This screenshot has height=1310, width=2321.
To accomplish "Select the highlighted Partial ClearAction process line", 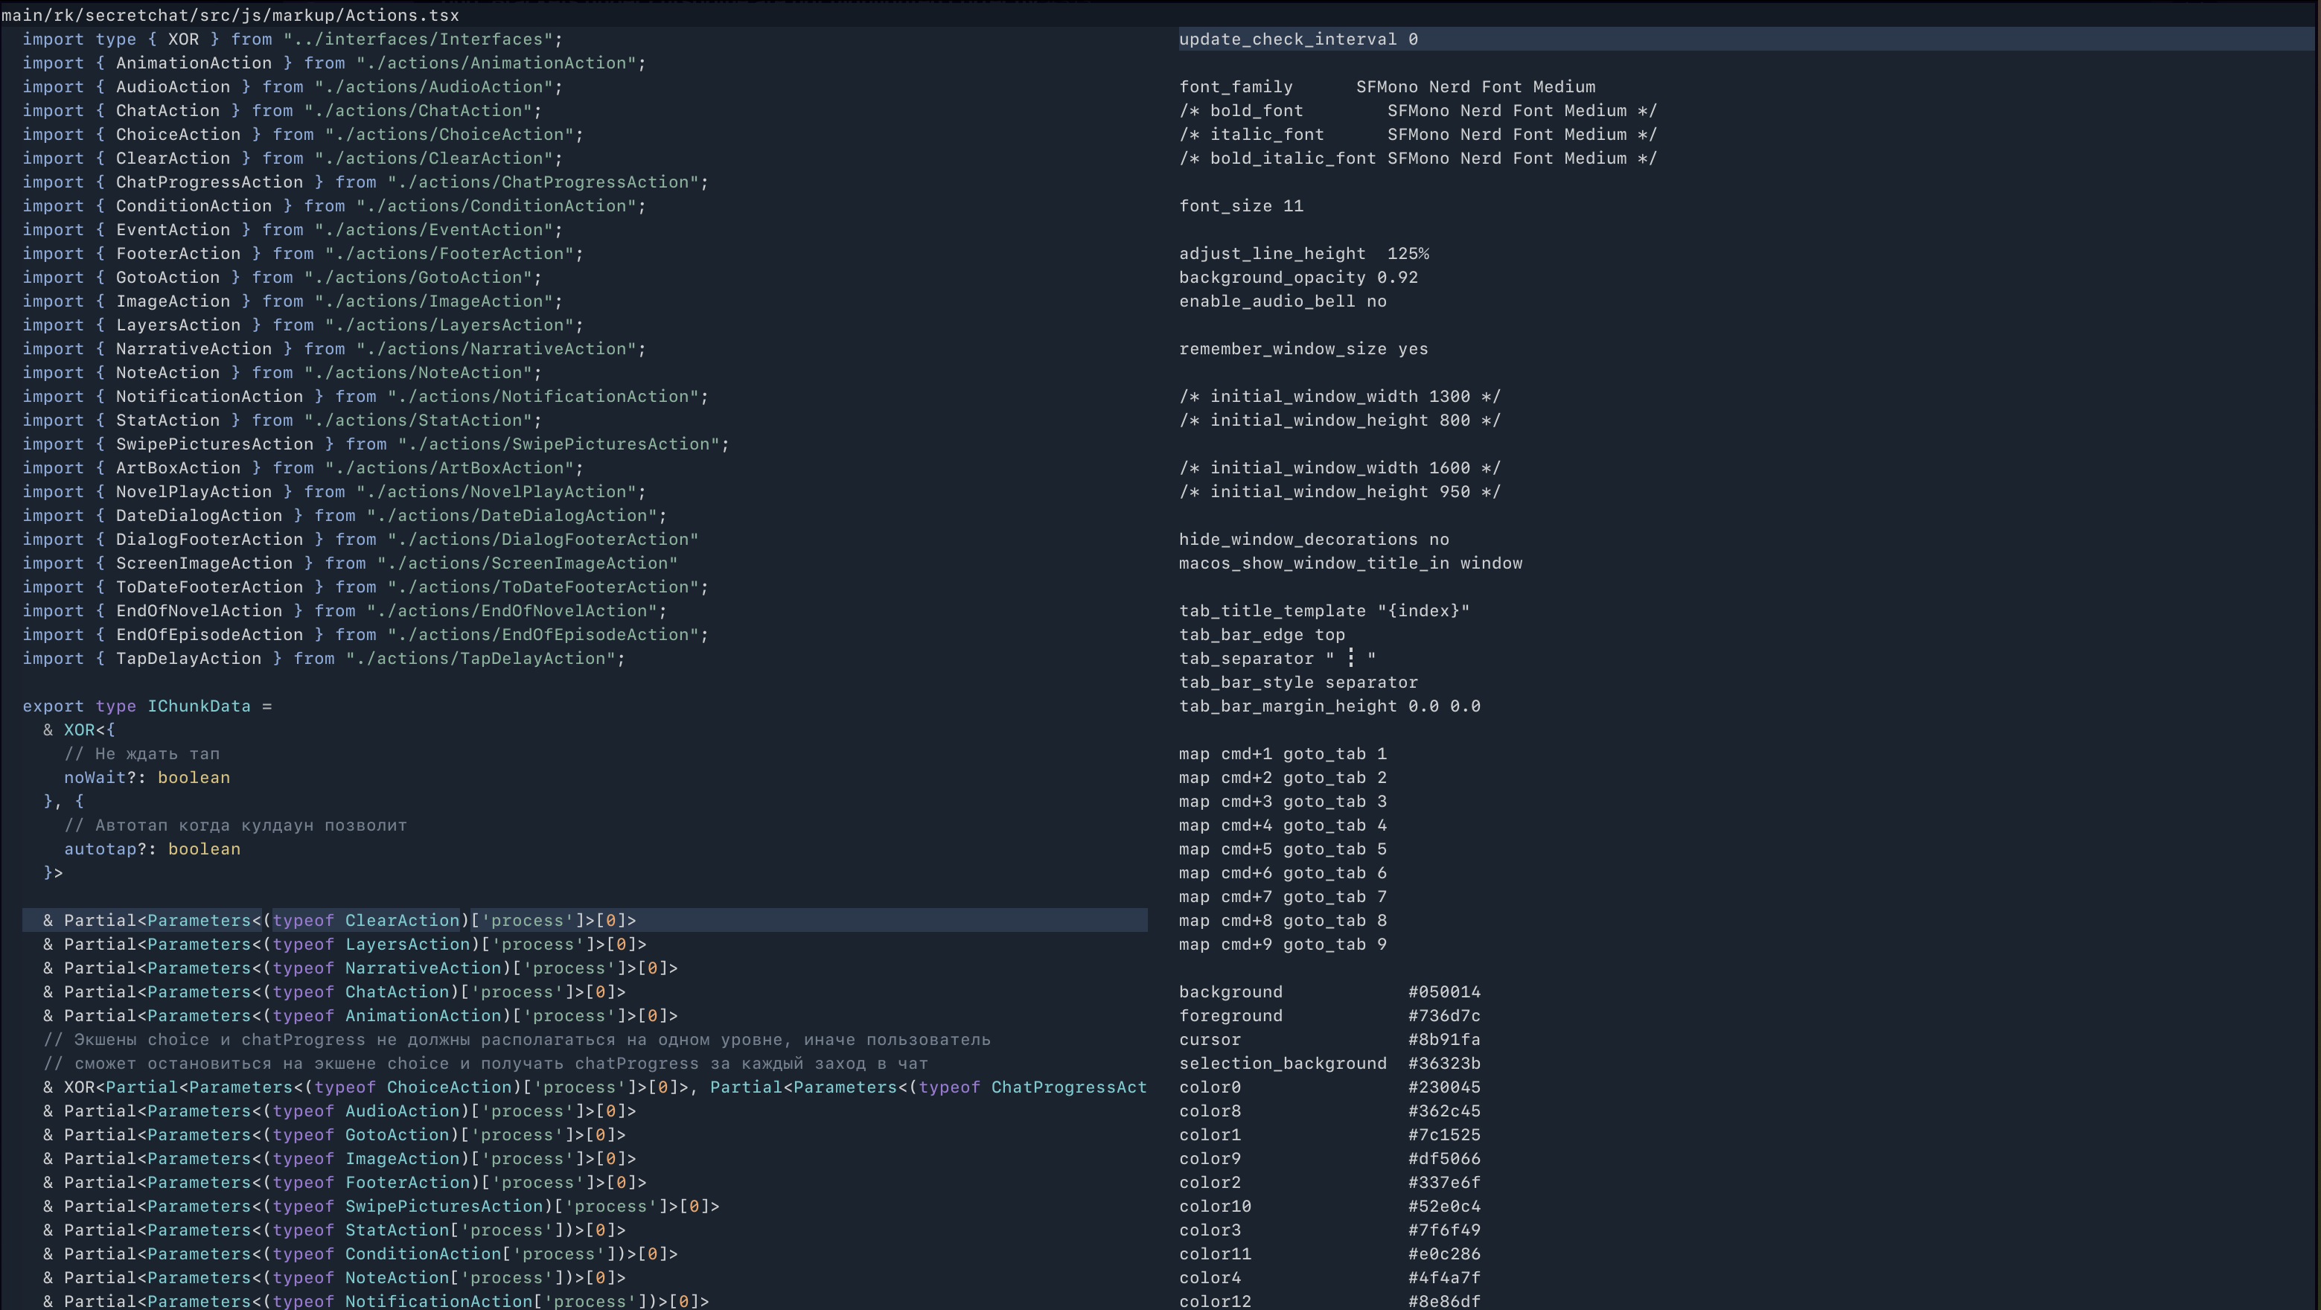I will tap(339, 920).
